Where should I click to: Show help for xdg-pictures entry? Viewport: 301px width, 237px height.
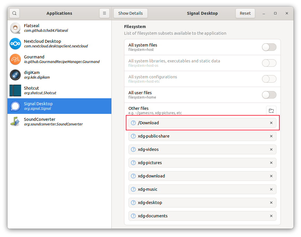[x=133, y=163]
